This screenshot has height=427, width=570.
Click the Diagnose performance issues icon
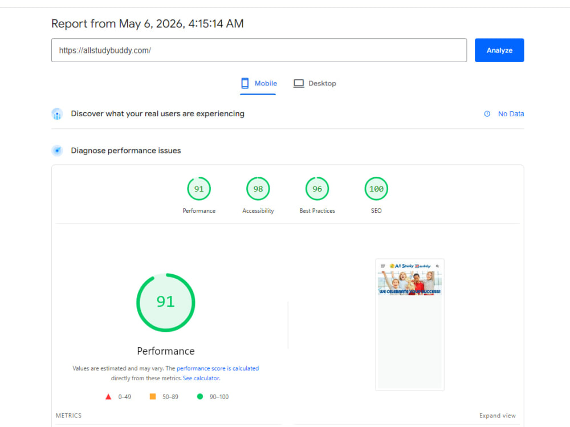coord(57,151)
